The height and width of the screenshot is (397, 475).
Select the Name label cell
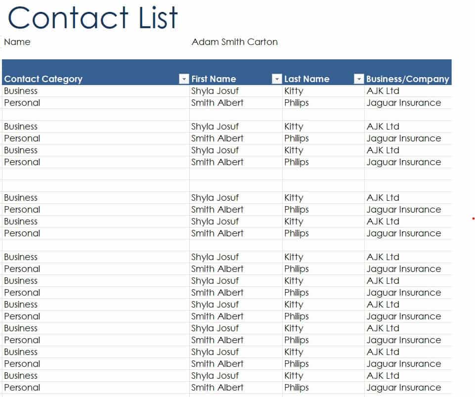point(17,42)
